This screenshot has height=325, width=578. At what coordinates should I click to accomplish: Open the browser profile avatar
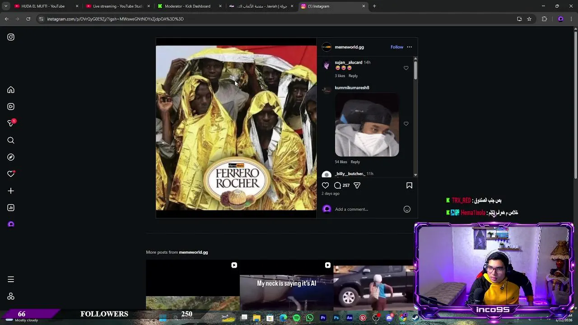[560, 19]
